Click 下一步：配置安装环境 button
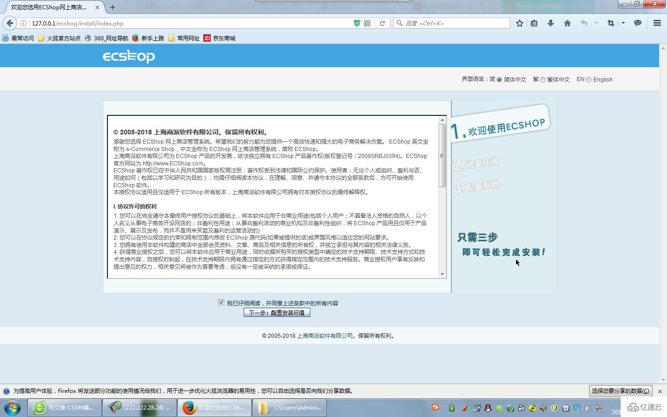Screen dimensions: 667x417 277,313
